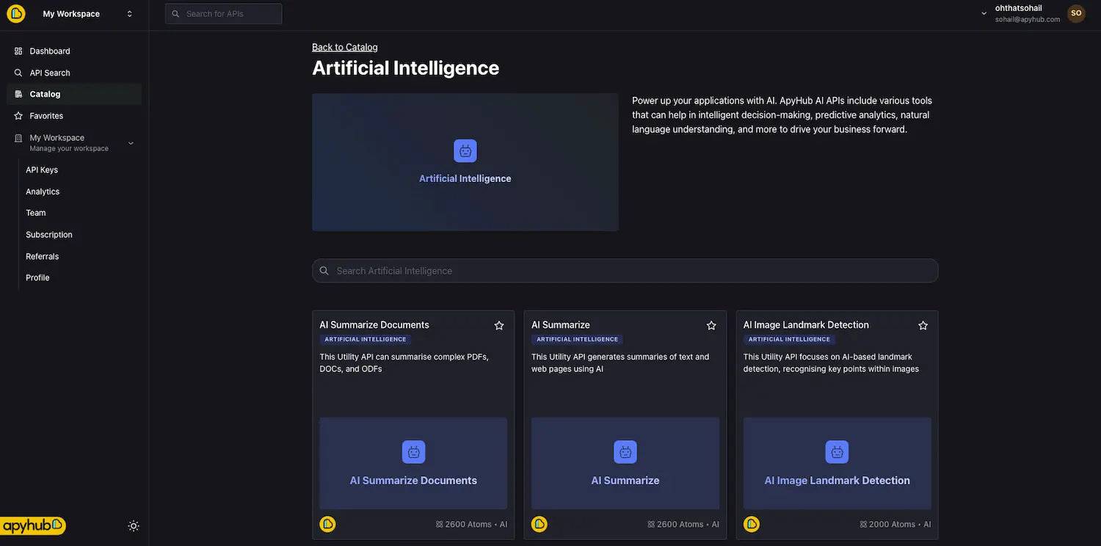Open the Subscription page
Screen dimensions: 1101x546
[49, 235]
